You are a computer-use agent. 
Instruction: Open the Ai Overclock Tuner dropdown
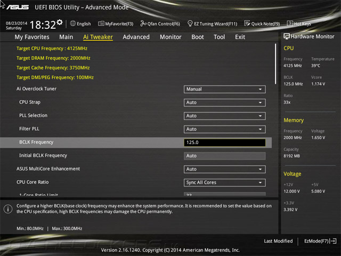(x=225, y=89)
